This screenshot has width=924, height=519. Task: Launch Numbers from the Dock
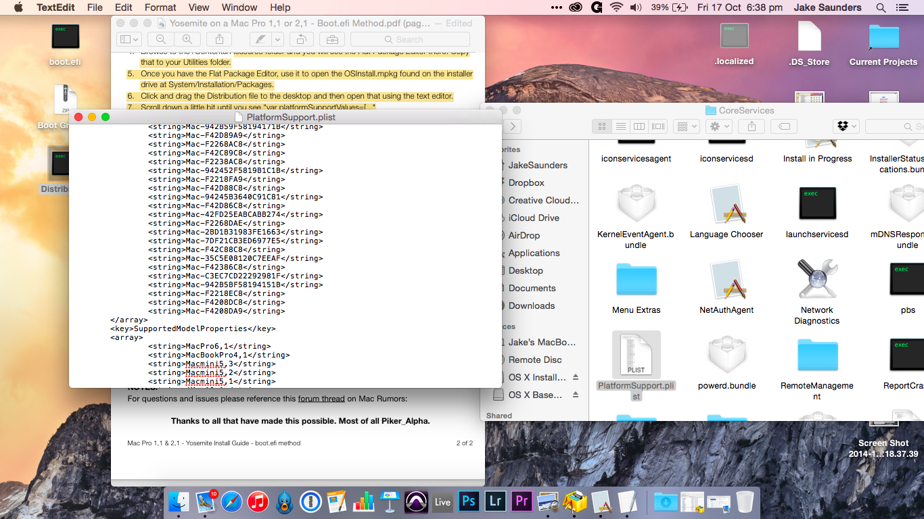pos(363,501)
